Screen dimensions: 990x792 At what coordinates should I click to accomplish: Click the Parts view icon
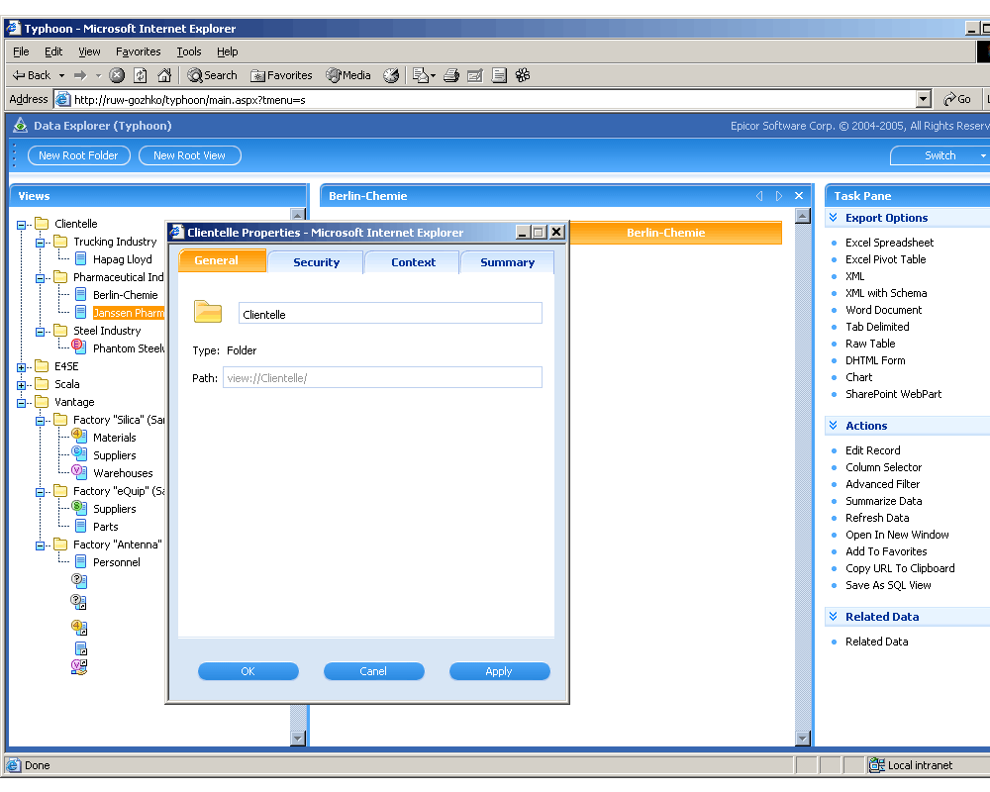coord(81,526)
